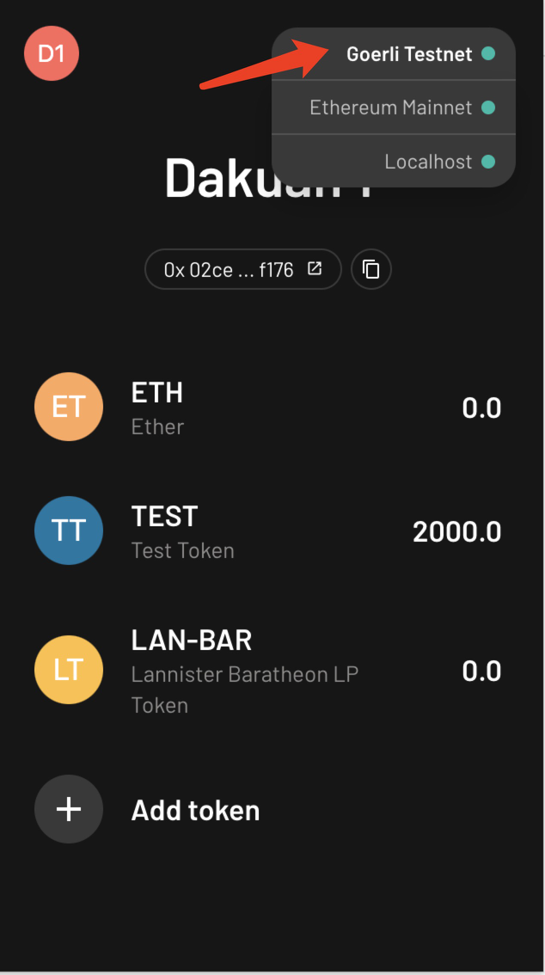Click the Add token label
This screenshot has height=975, width=545.
195,810
